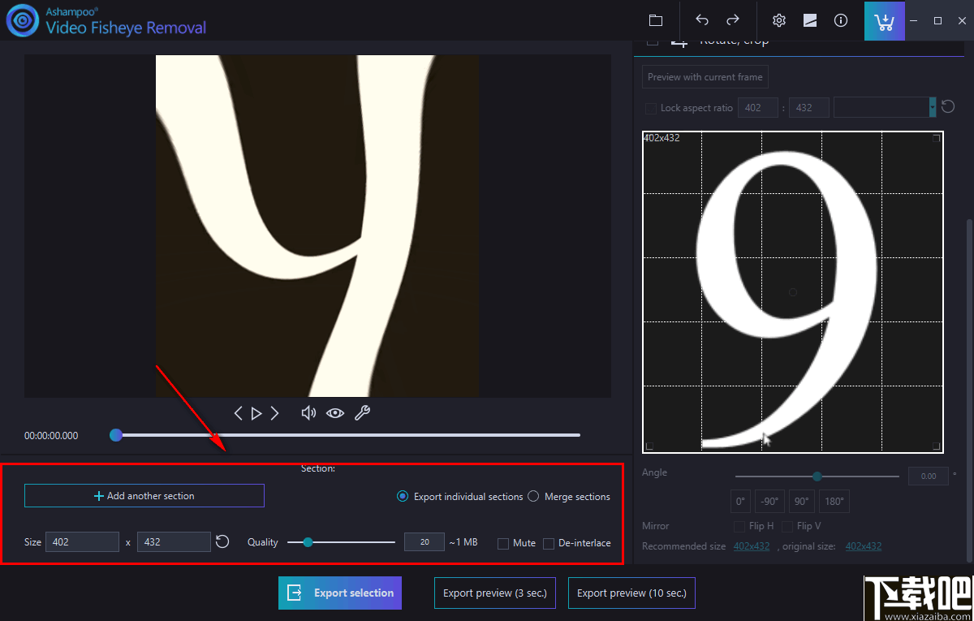Reset the output size values
974x621 pixels.
pos(222,541)
